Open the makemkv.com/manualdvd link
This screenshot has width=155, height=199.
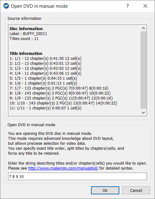[63, 168]
